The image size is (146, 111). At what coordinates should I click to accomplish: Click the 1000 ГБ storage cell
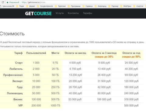55,106
